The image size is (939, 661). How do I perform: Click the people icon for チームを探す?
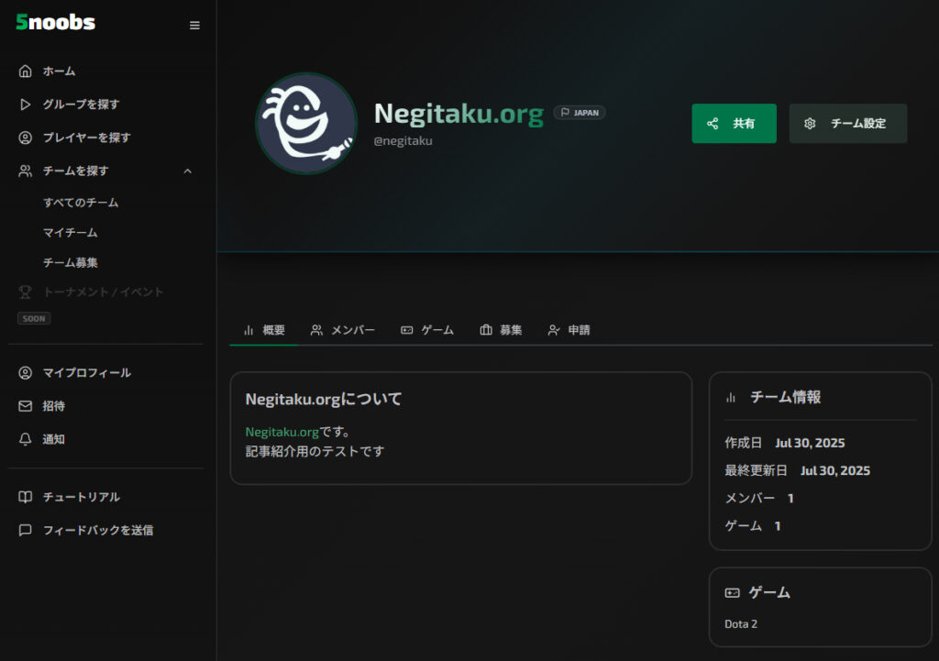tap(25, 171)
